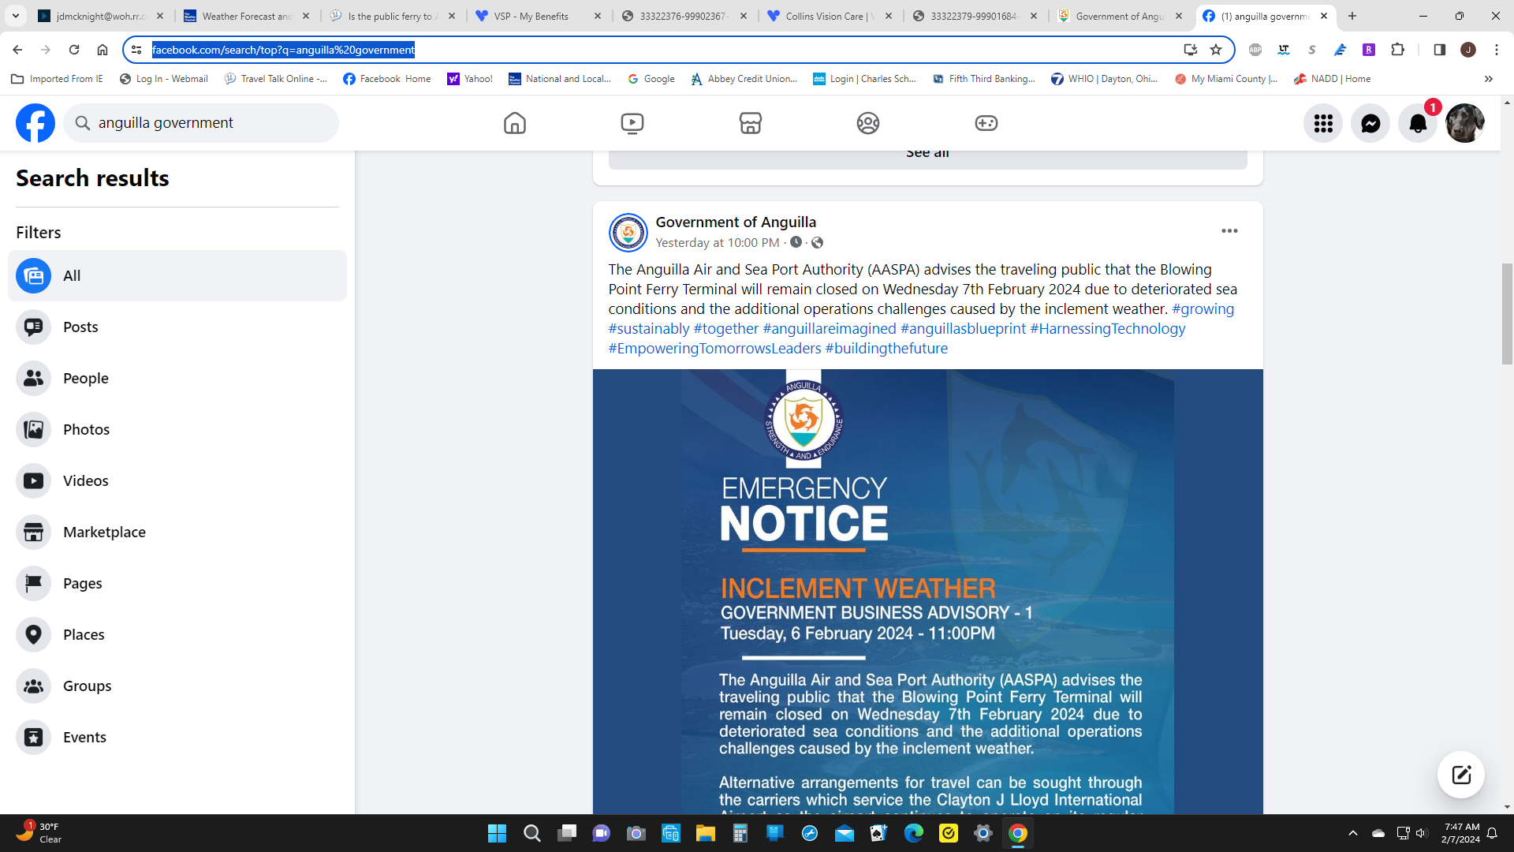Open Google bookmark
This screenshot has height=852, width=1514.
click(x=651, y=79)
